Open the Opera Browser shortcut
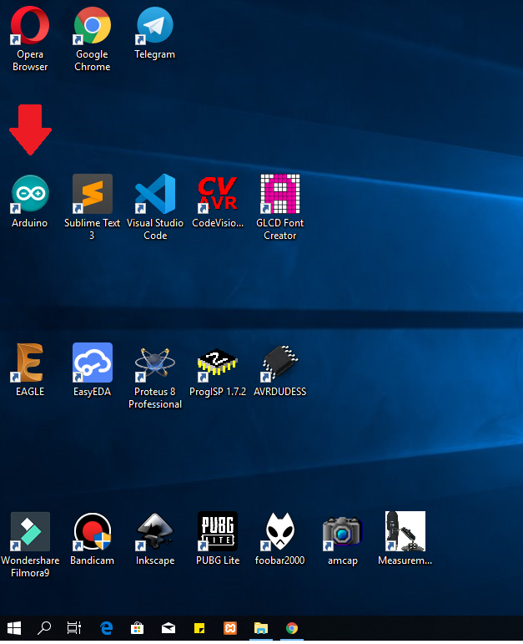This screenshot has height=644, width=523. (x=30, y=25)
